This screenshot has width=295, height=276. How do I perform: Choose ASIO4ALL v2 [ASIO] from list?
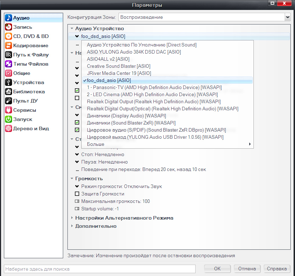(108, 59)
